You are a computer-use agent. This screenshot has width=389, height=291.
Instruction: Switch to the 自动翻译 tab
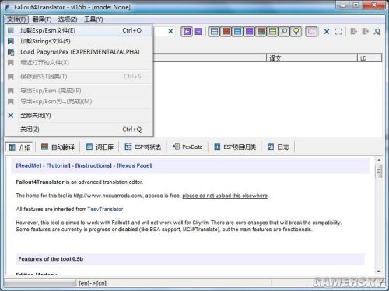click(x=58, y=147)
